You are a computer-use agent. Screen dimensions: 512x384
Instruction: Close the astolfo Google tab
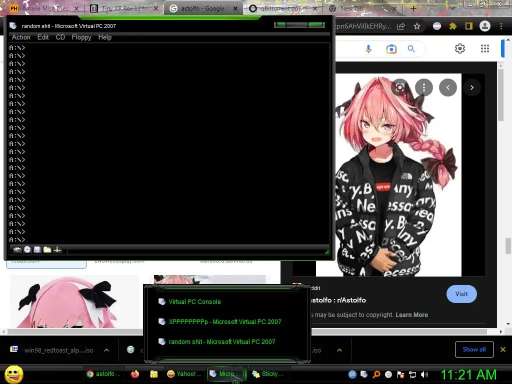[235, 9]
